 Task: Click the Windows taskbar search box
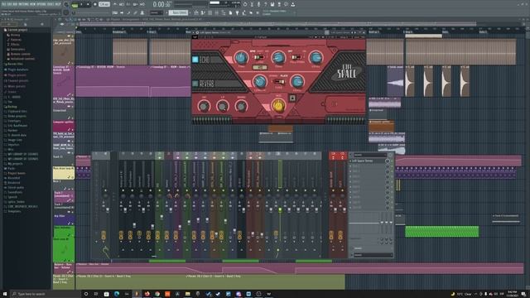[x=46, y=294]
